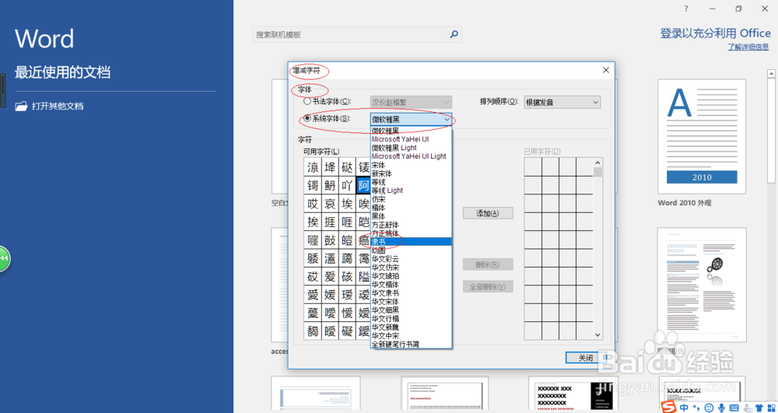Select the character 哀 in 可用字符 grid

(x=330, y=204)
